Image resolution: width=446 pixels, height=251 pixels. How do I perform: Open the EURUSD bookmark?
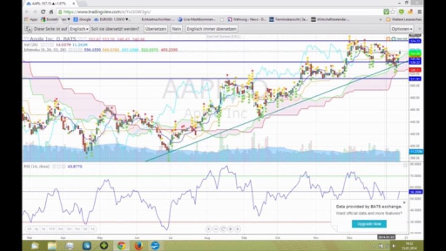[x=112, y=20]
